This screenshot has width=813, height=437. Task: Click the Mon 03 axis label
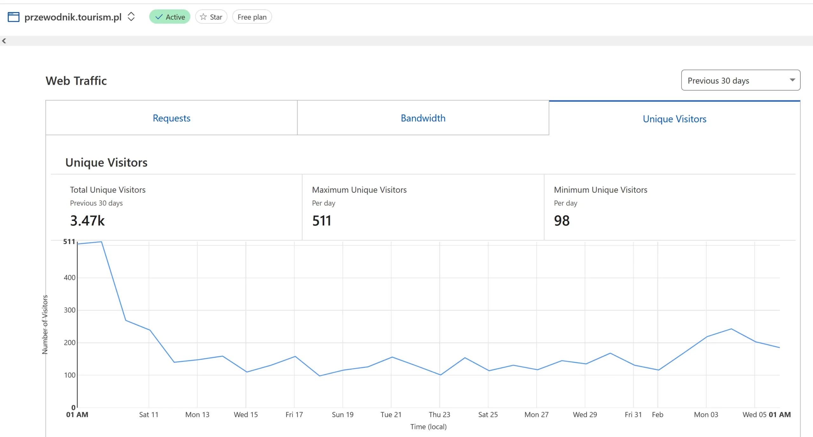tap(706, 414)
